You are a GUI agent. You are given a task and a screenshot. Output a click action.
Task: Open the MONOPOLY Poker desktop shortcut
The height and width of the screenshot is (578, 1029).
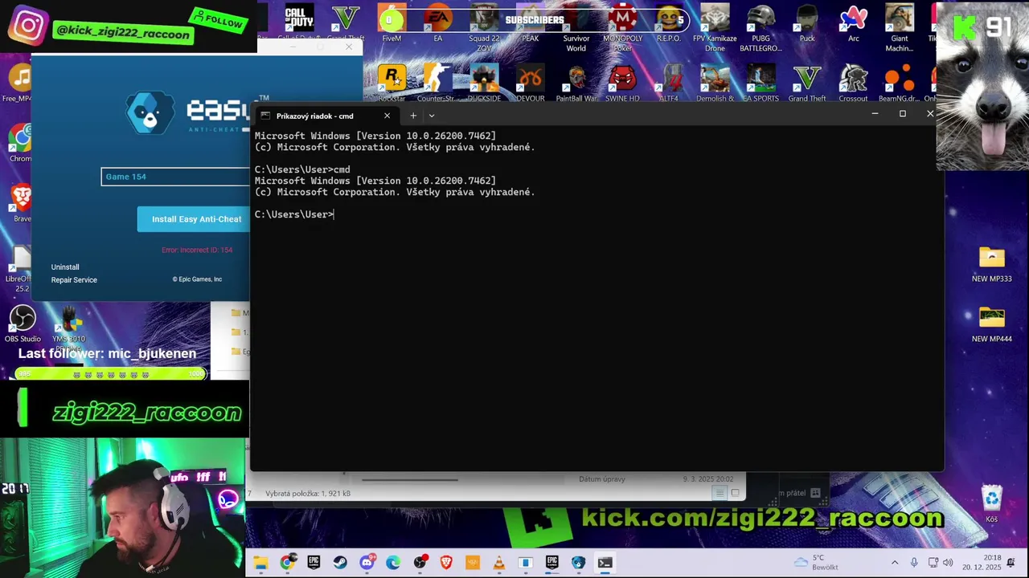(623, 28)
